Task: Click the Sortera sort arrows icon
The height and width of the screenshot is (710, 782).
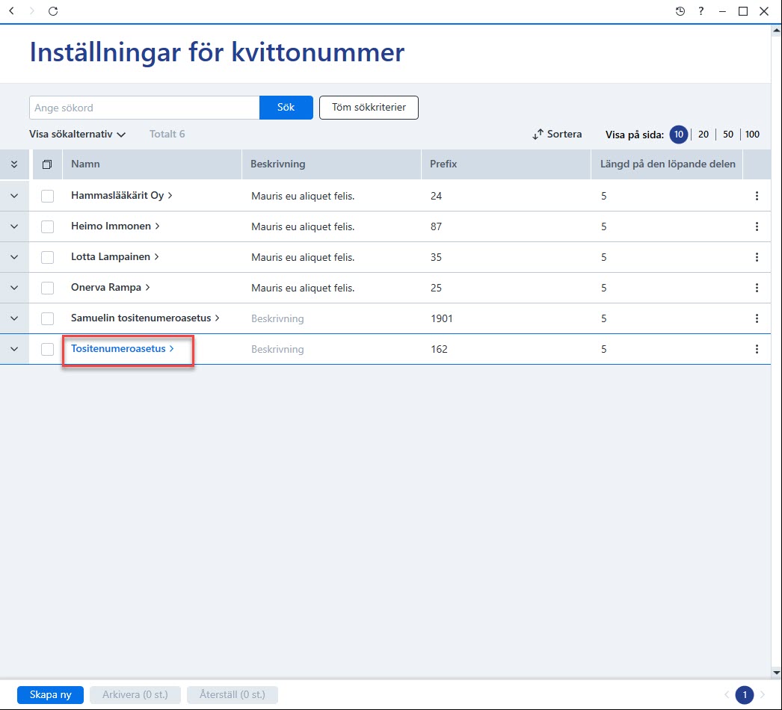Action: click(538, 134)
